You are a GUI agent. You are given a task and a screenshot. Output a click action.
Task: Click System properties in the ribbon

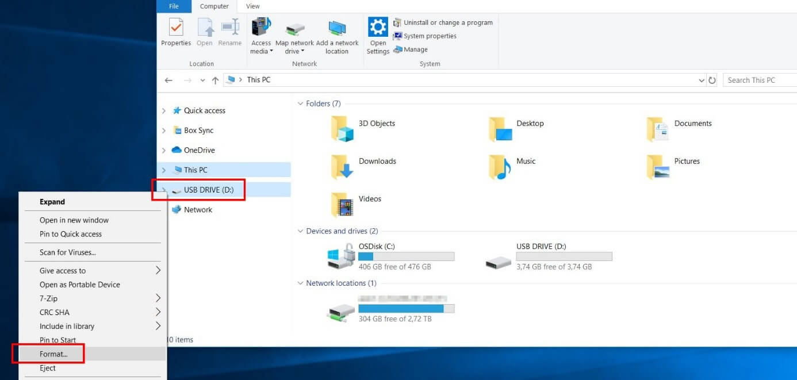pos(430,36)
